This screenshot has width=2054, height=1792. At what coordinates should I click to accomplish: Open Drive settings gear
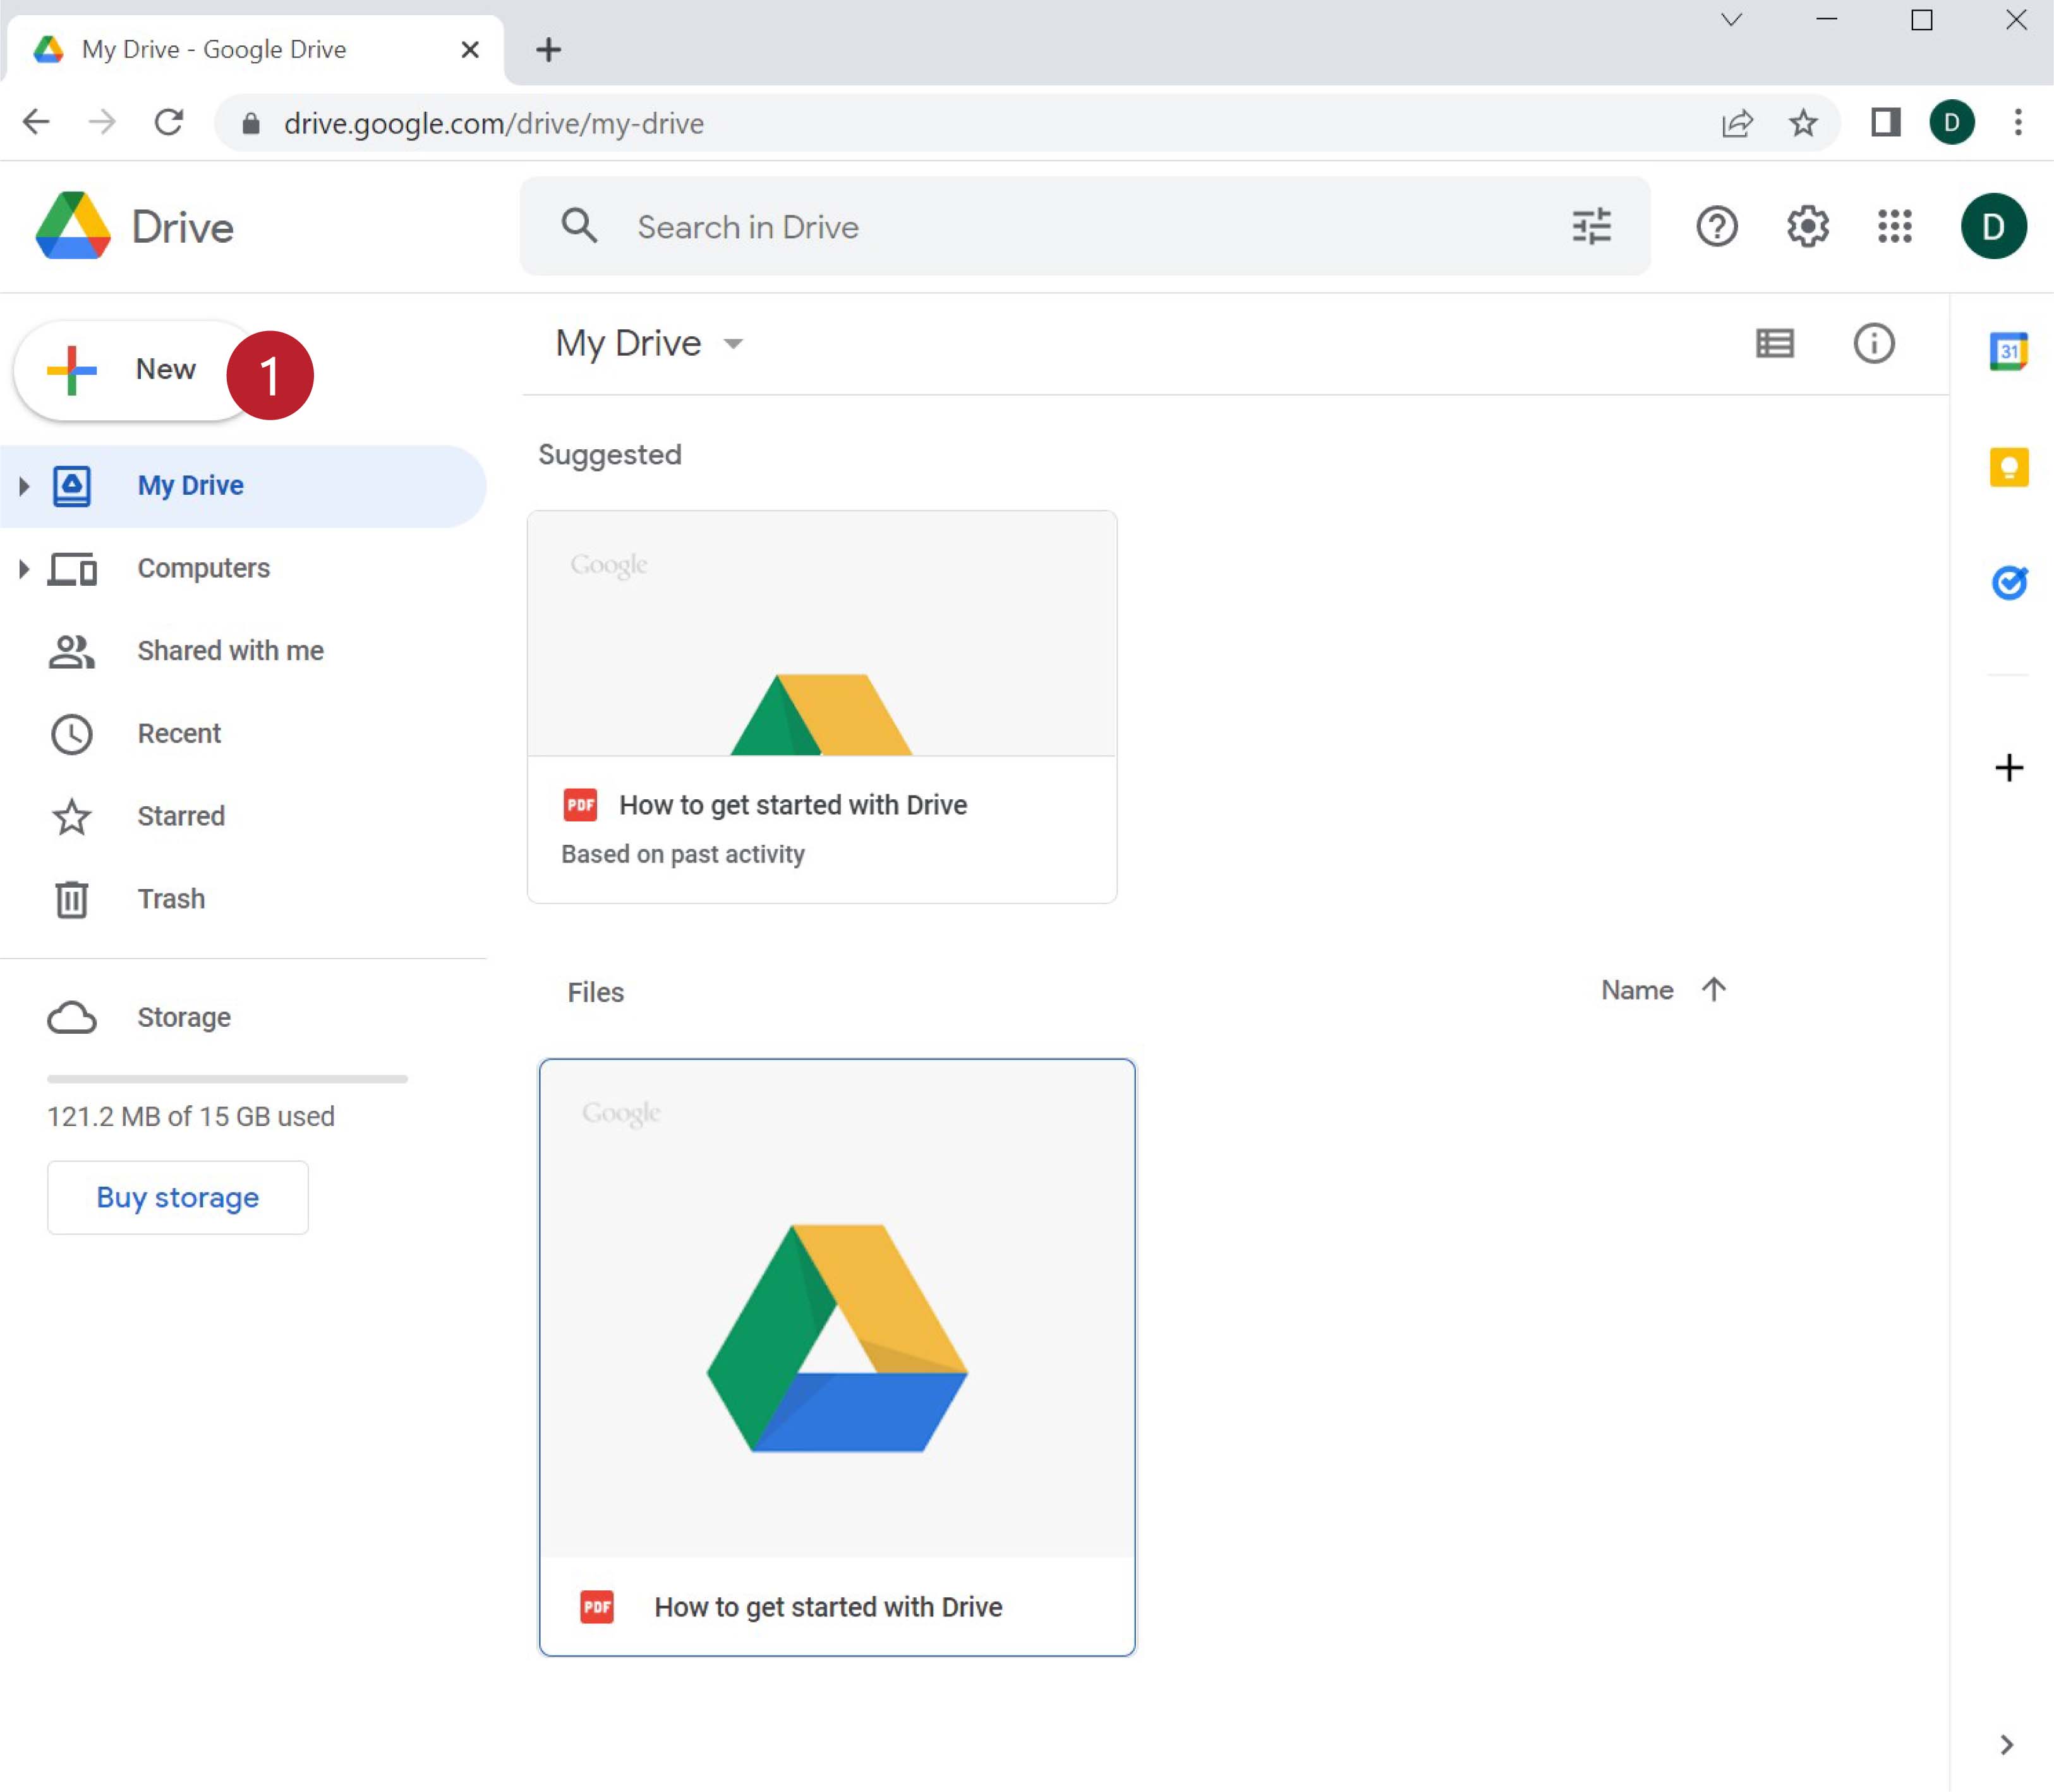tap(1807, 227)
